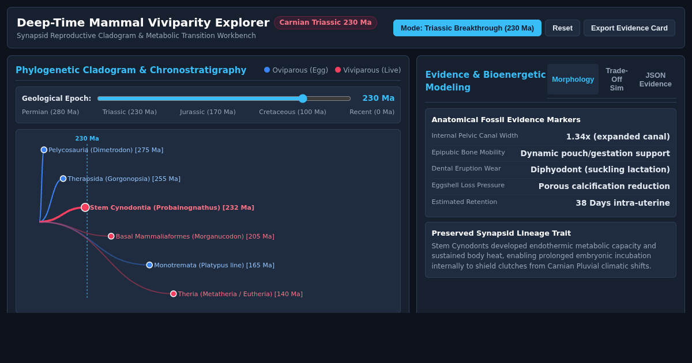Click the Viviparous (Live) legend dot
692x363 pixels.
[x=338, y=70]
